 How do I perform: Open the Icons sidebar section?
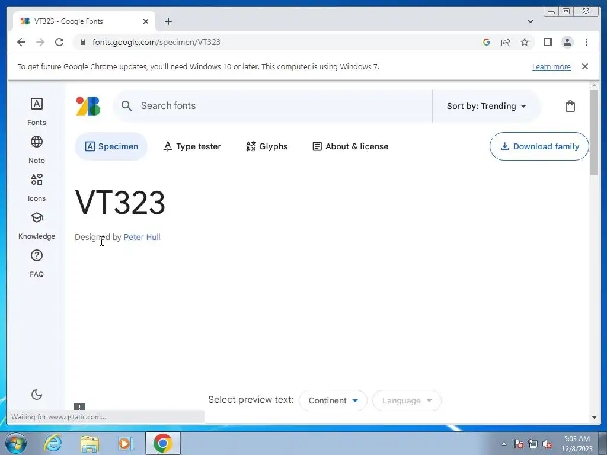[x=37, y=188]
